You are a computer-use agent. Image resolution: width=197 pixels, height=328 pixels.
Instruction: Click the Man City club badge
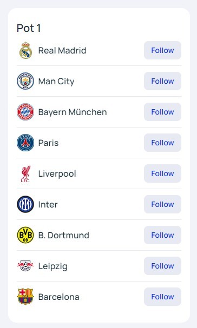(x=25, y=81)
